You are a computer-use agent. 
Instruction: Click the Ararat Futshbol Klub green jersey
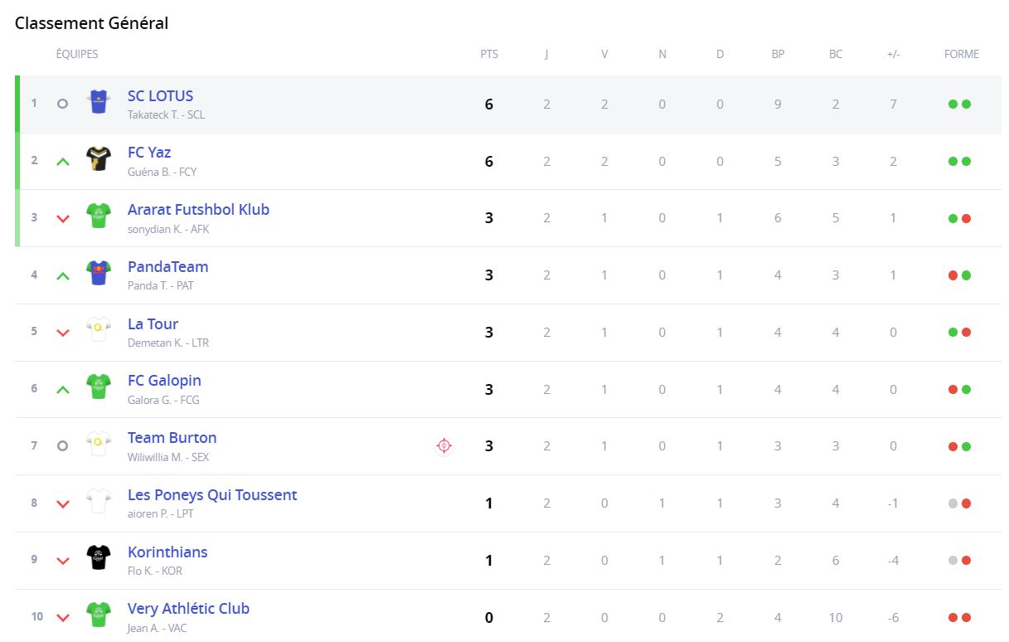point(99,216)
